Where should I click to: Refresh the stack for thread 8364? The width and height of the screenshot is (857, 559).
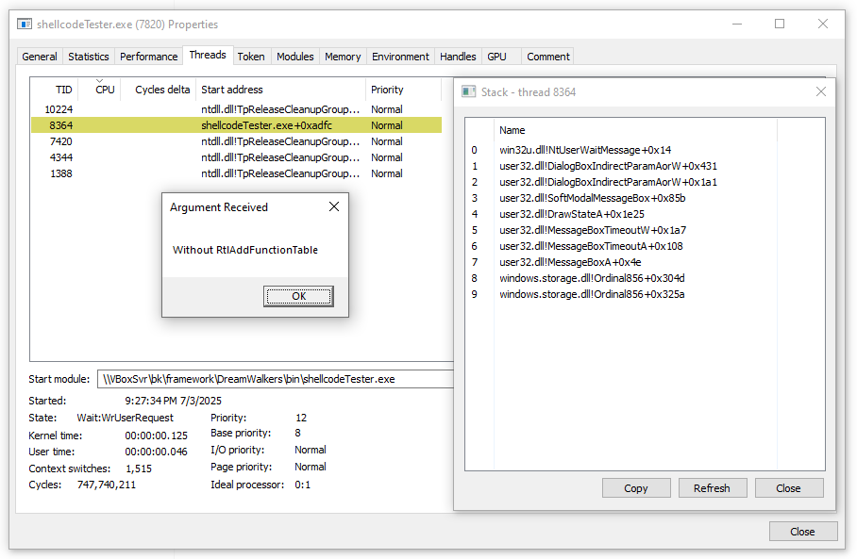coord(713,487)
